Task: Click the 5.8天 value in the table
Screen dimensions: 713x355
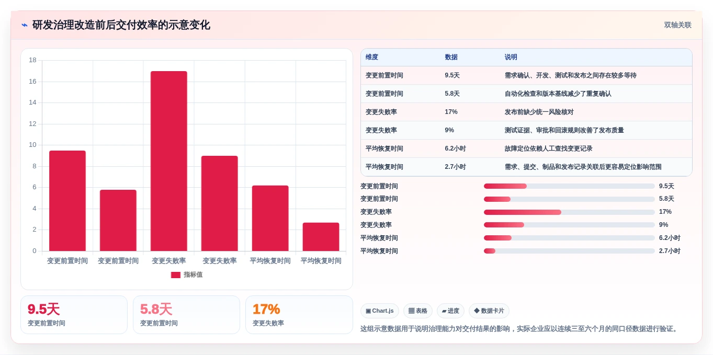Action: click(x=452, y=94)
